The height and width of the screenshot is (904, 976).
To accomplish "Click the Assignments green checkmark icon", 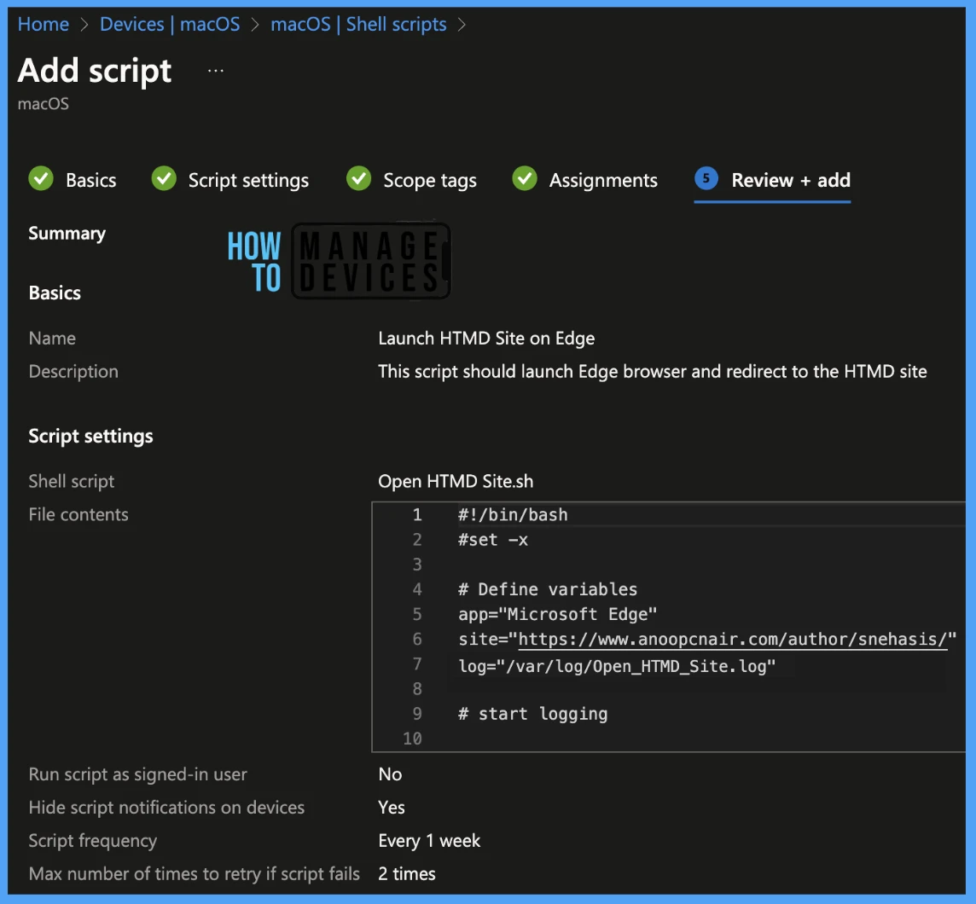I will point(525,178).
